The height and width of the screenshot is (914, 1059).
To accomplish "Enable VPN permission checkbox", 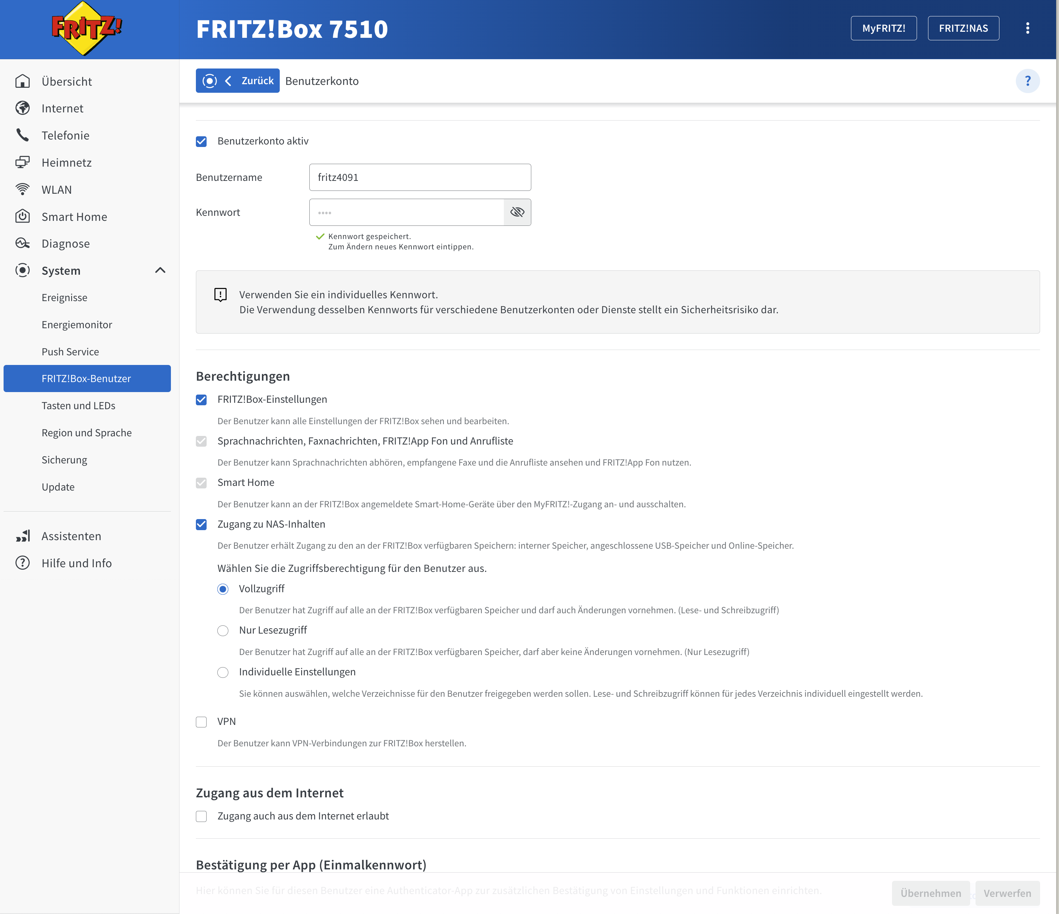I will click(201, 722).
